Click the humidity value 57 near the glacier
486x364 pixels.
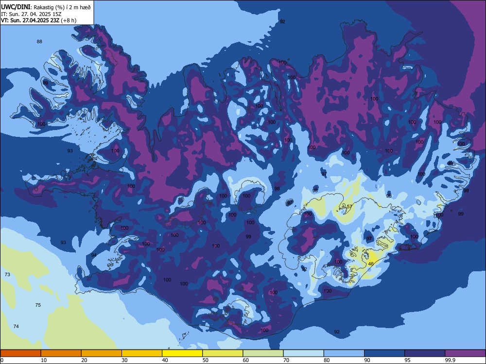pos(349,206)
